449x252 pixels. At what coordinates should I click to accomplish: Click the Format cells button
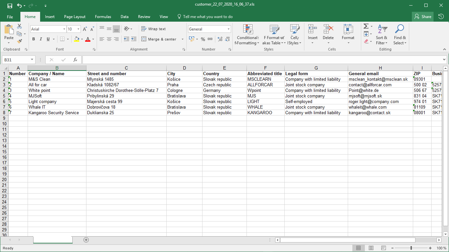tap(348, 32)
